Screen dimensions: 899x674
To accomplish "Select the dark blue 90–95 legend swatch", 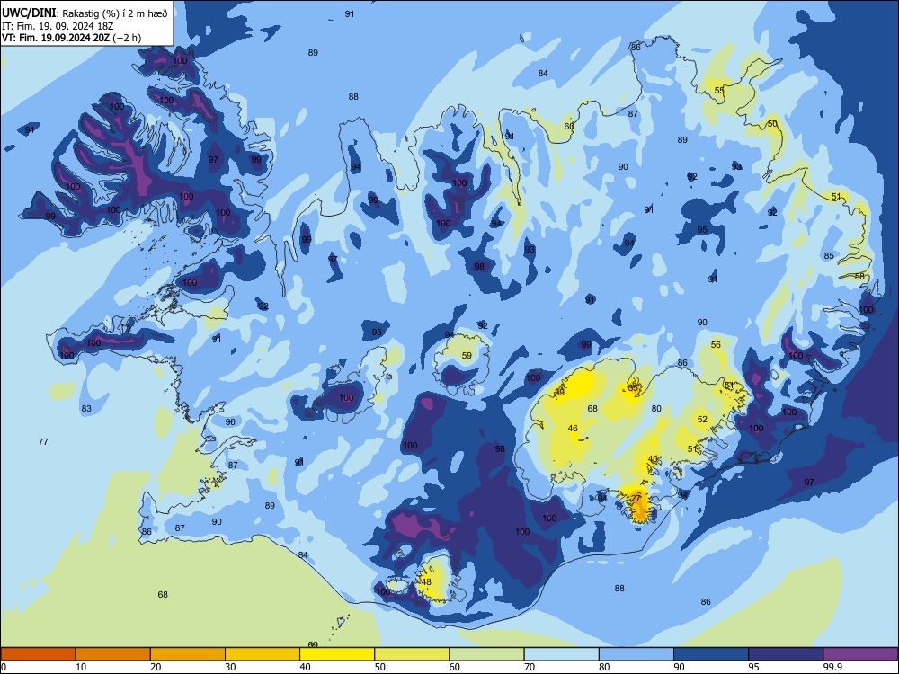I will tap(711, 654).
